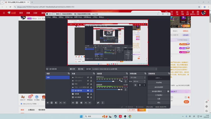Add a new source with the plus icon
The image size is (211, 119).
coord(73,103)
